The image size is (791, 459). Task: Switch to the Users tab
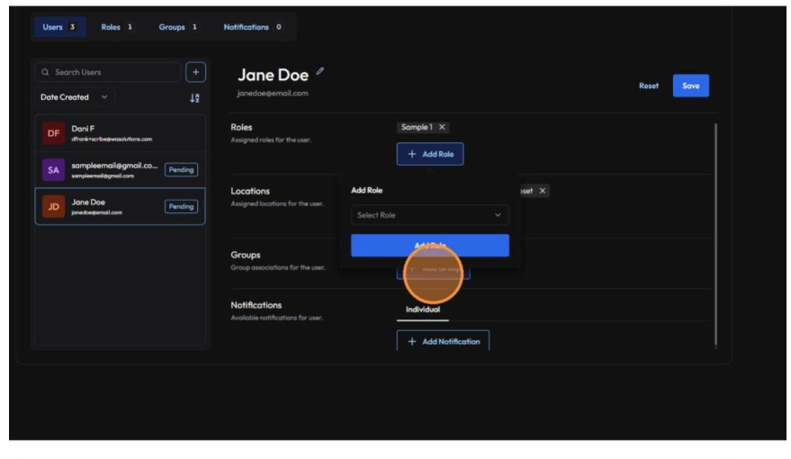tap(59, 27)
